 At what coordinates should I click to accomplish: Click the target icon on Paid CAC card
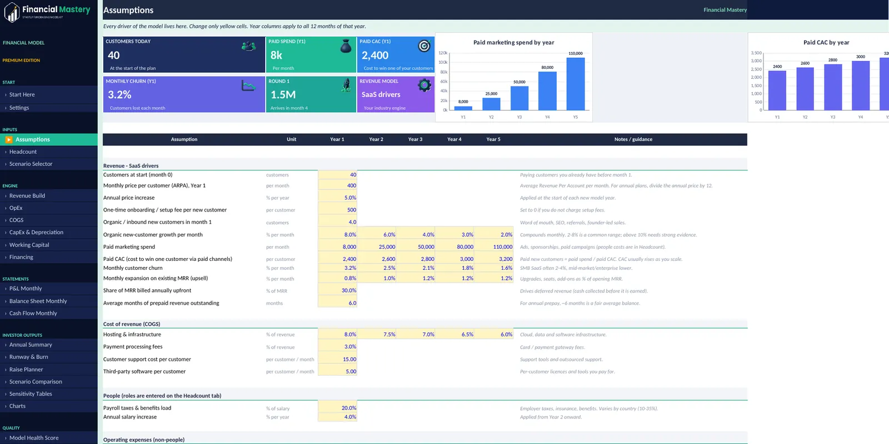pos(424,46)
